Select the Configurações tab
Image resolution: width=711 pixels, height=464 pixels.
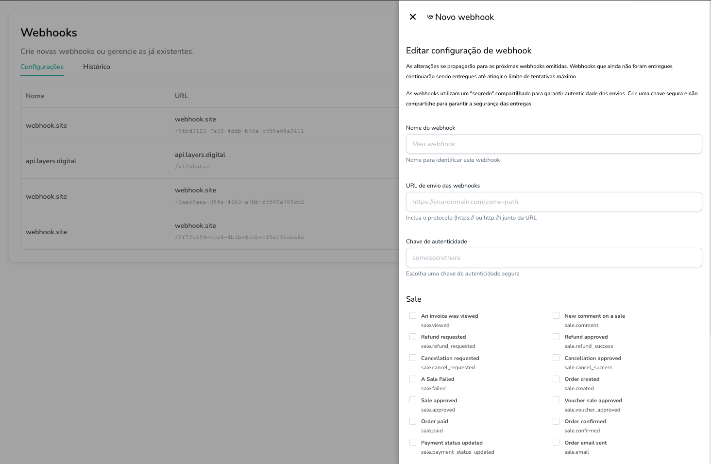tap(42, 67)
